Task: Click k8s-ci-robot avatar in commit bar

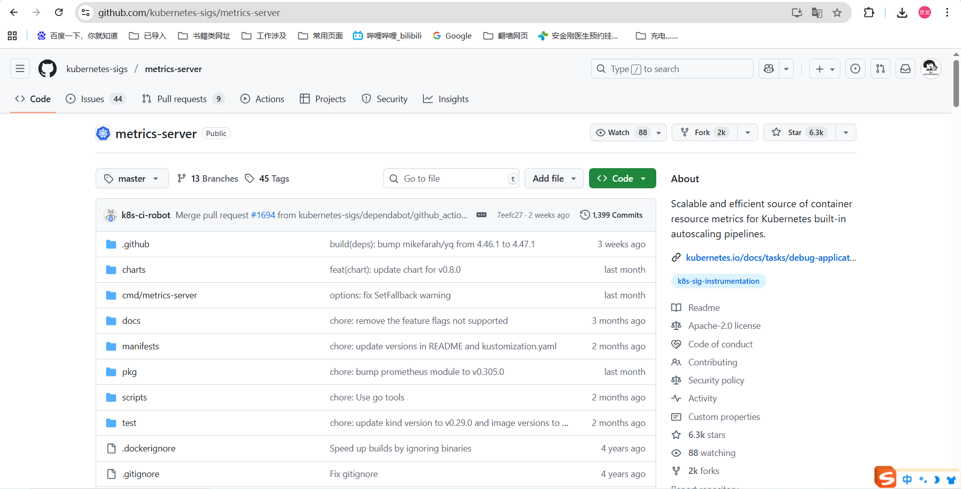Action: click(x=110, y=215)
